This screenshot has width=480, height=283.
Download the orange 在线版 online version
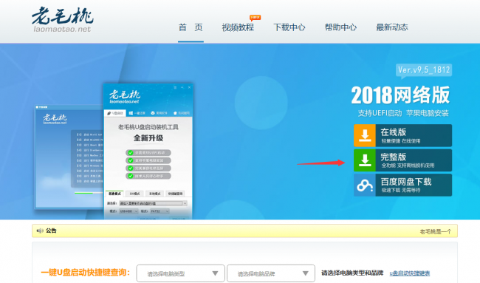coord(402,135)
